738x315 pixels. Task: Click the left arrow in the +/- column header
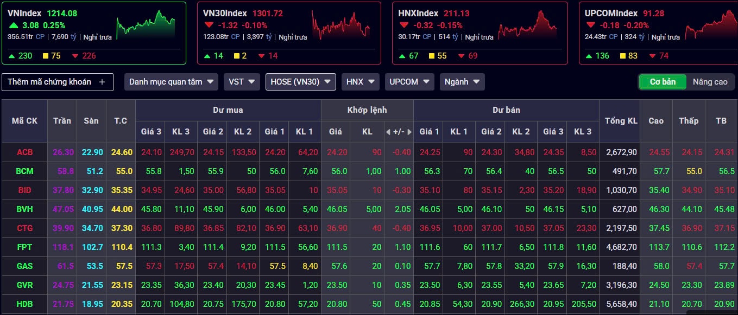tap(388, 132)
